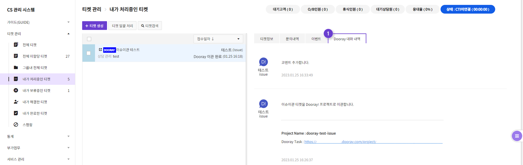523x165 pixels.
Task: Open the 전체 티켓 document icon
Action: (x=16, y=45)
